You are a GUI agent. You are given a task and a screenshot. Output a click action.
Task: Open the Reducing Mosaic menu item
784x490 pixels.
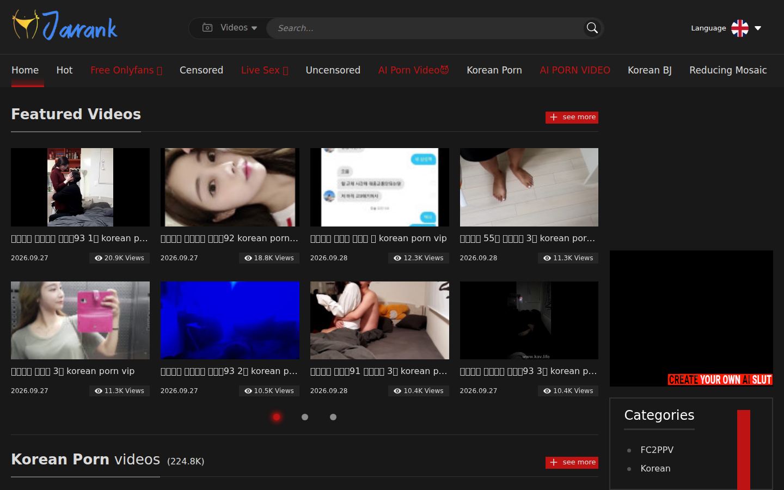pos(728,70)
